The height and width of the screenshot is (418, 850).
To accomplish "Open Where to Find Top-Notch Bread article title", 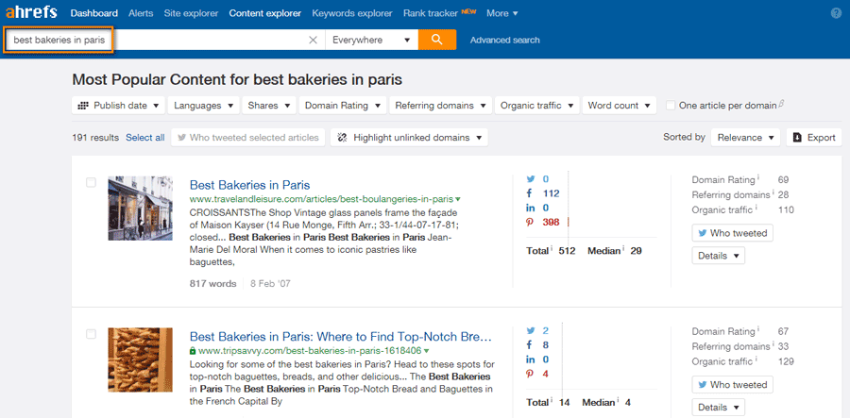I will (x=340, y=336).
